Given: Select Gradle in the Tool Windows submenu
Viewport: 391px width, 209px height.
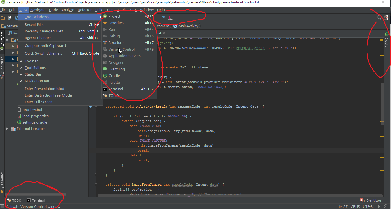Looking at the screenshot, I should click(x=129, y=76).
